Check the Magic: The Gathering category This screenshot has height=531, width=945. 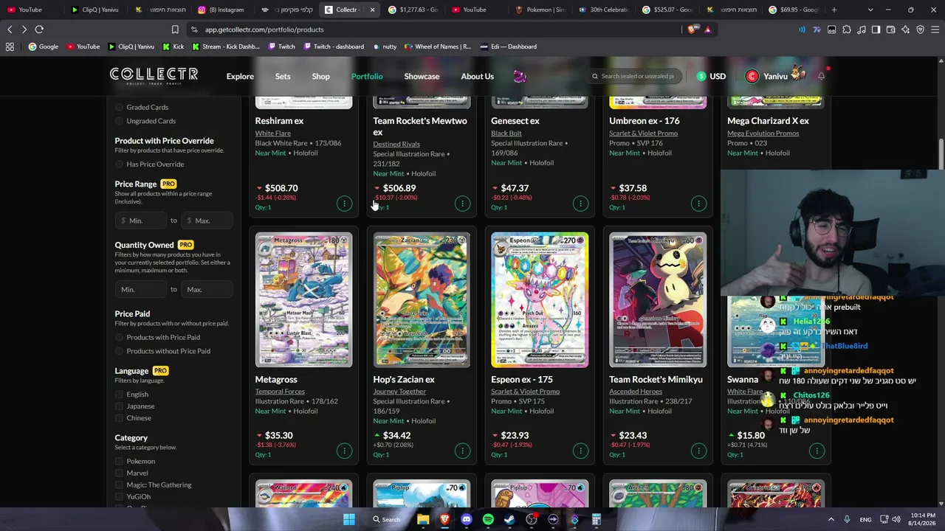pyautogui.click(x=119, y=485)
